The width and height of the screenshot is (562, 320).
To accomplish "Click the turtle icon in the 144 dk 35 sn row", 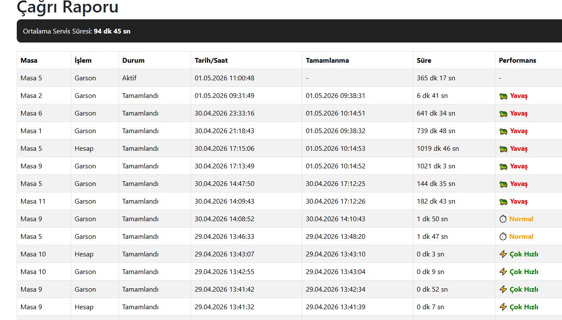I will tap(503, 184).
